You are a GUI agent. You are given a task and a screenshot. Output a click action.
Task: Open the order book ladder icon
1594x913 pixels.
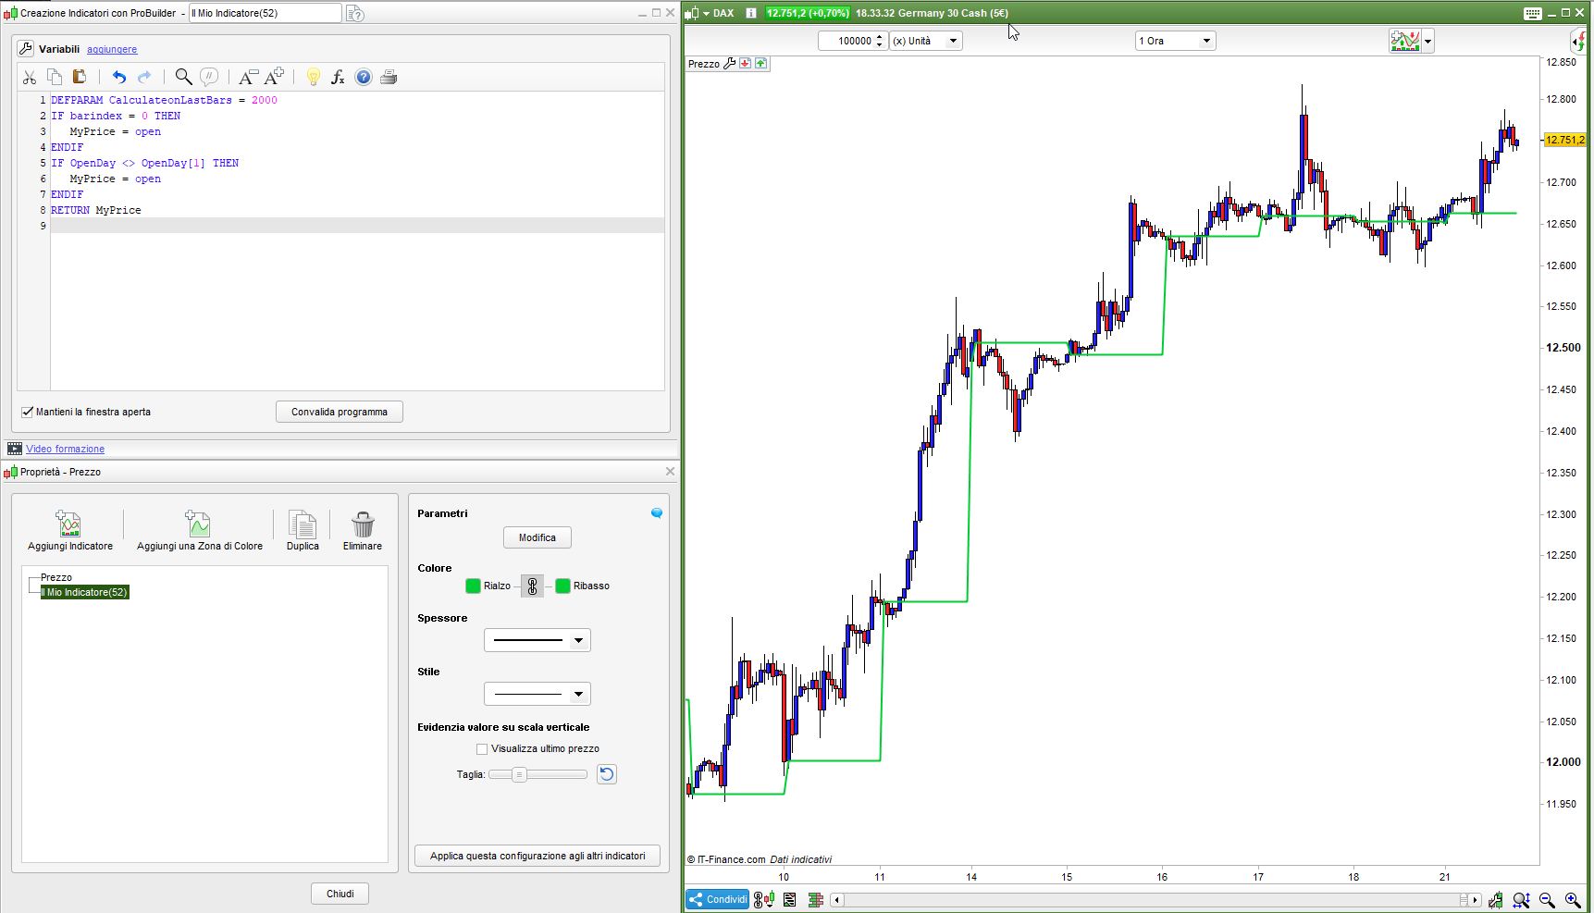[x=815, y=899]
